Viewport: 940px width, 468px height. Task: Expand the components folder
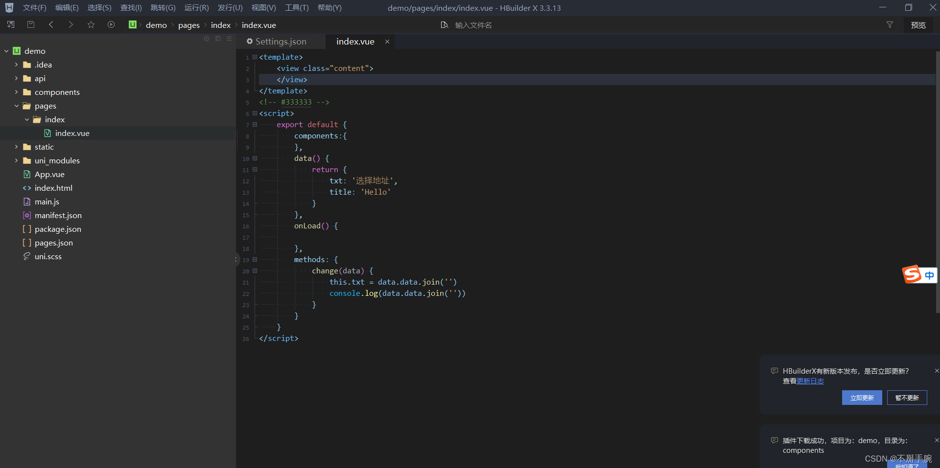[17, 92]
